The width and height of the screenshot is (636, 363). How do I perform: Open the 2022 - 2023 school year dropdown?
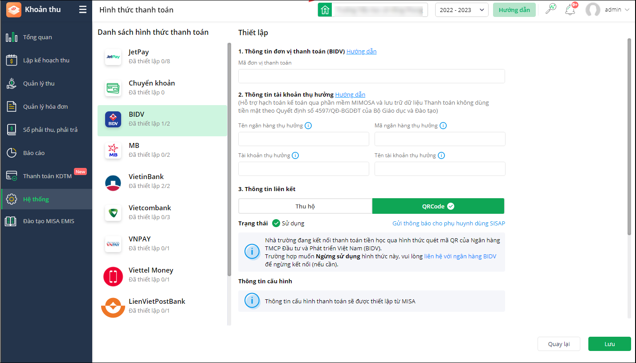pyautogui.click(x=461, y=10)
